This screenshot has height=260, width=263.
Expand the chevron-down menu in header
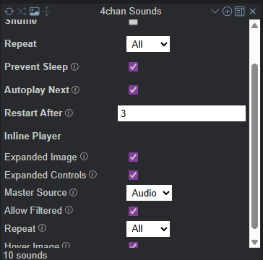pyautogui.click(x=215, y=12)
